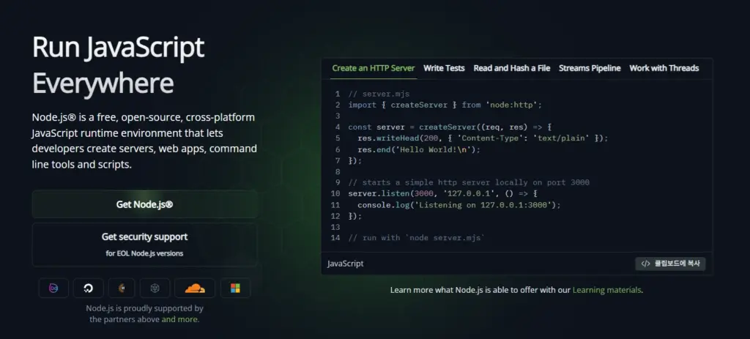This screenshot has width=750, height=339.
Task: Click the '// starts a simple http server' comment
Action: pyautogui.click(x=469, y=182)
